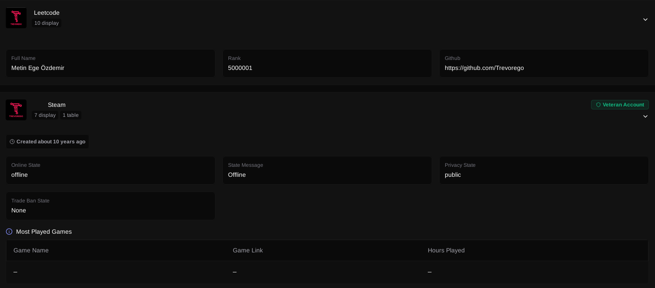Click the Game Link column header

click(248, 250)
